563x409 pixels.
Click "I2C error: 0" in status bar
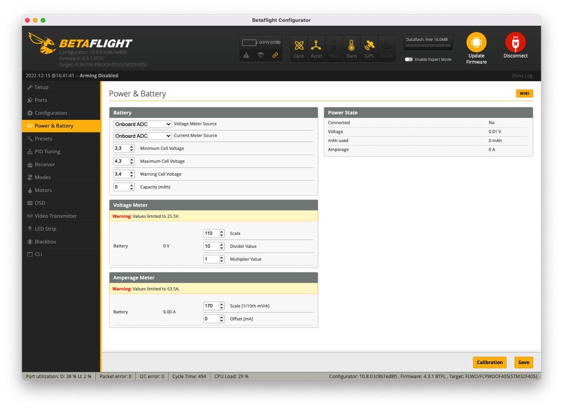152,376
